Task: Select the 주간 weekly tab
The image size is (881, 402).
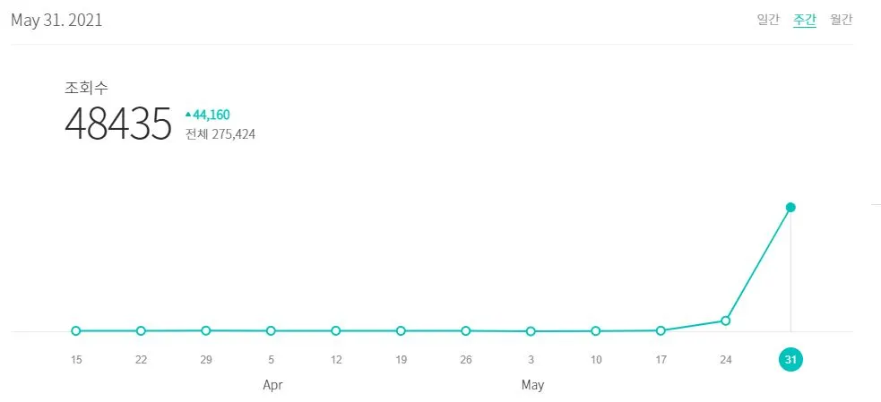Action: 805,20
